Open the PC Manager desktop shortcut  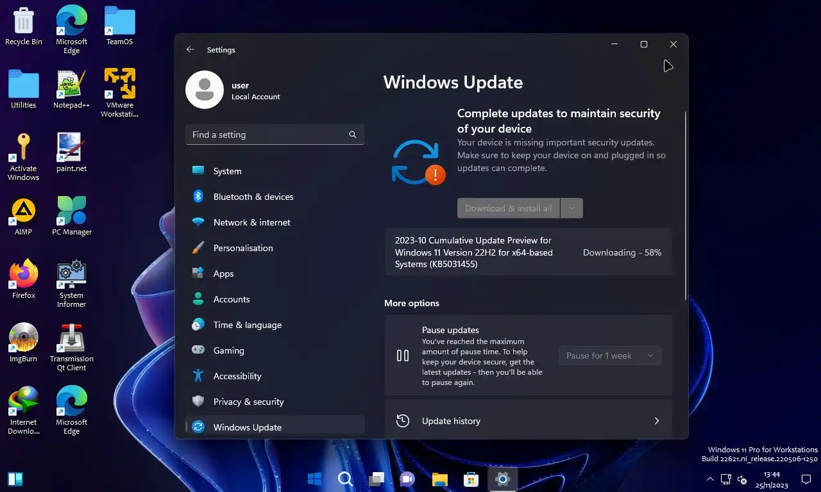tap(71, 215)
